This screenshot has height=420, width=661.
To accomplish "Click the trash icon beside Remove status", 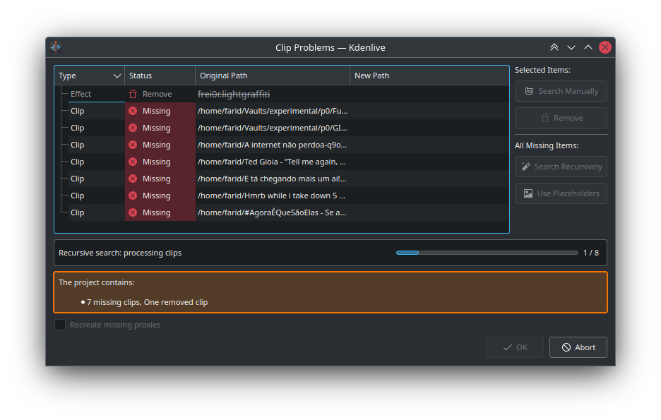I will coord(133,94).
